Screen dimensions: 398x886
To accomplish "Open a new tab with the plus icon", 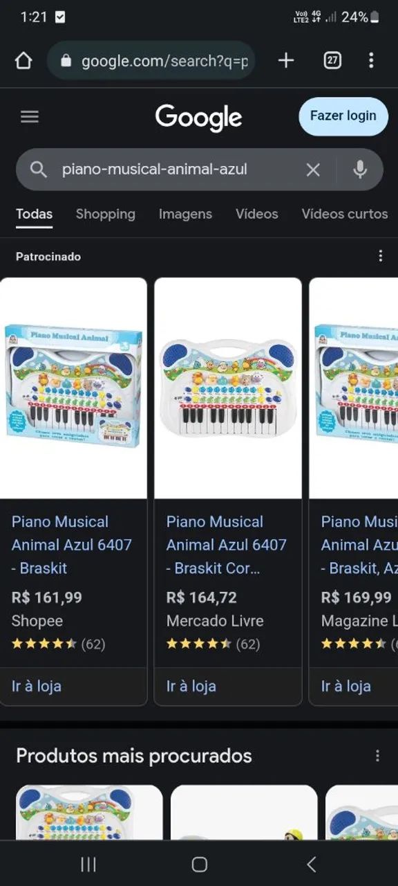I will tap(285, 60).
